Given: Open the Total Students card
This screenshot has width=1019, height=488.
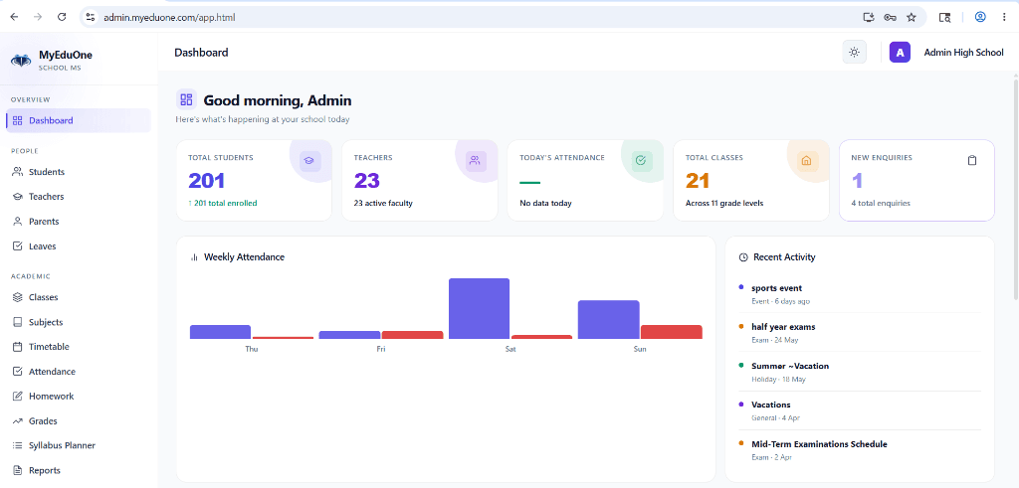Looking at the screenshot, I should point(254,181).
